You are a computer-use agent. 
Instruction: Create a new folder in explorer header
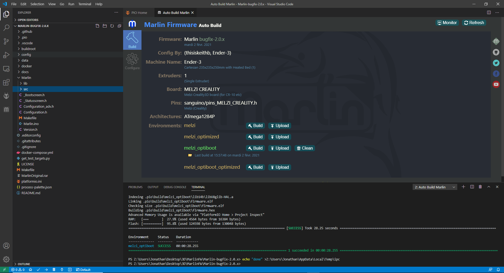(105, 26)
